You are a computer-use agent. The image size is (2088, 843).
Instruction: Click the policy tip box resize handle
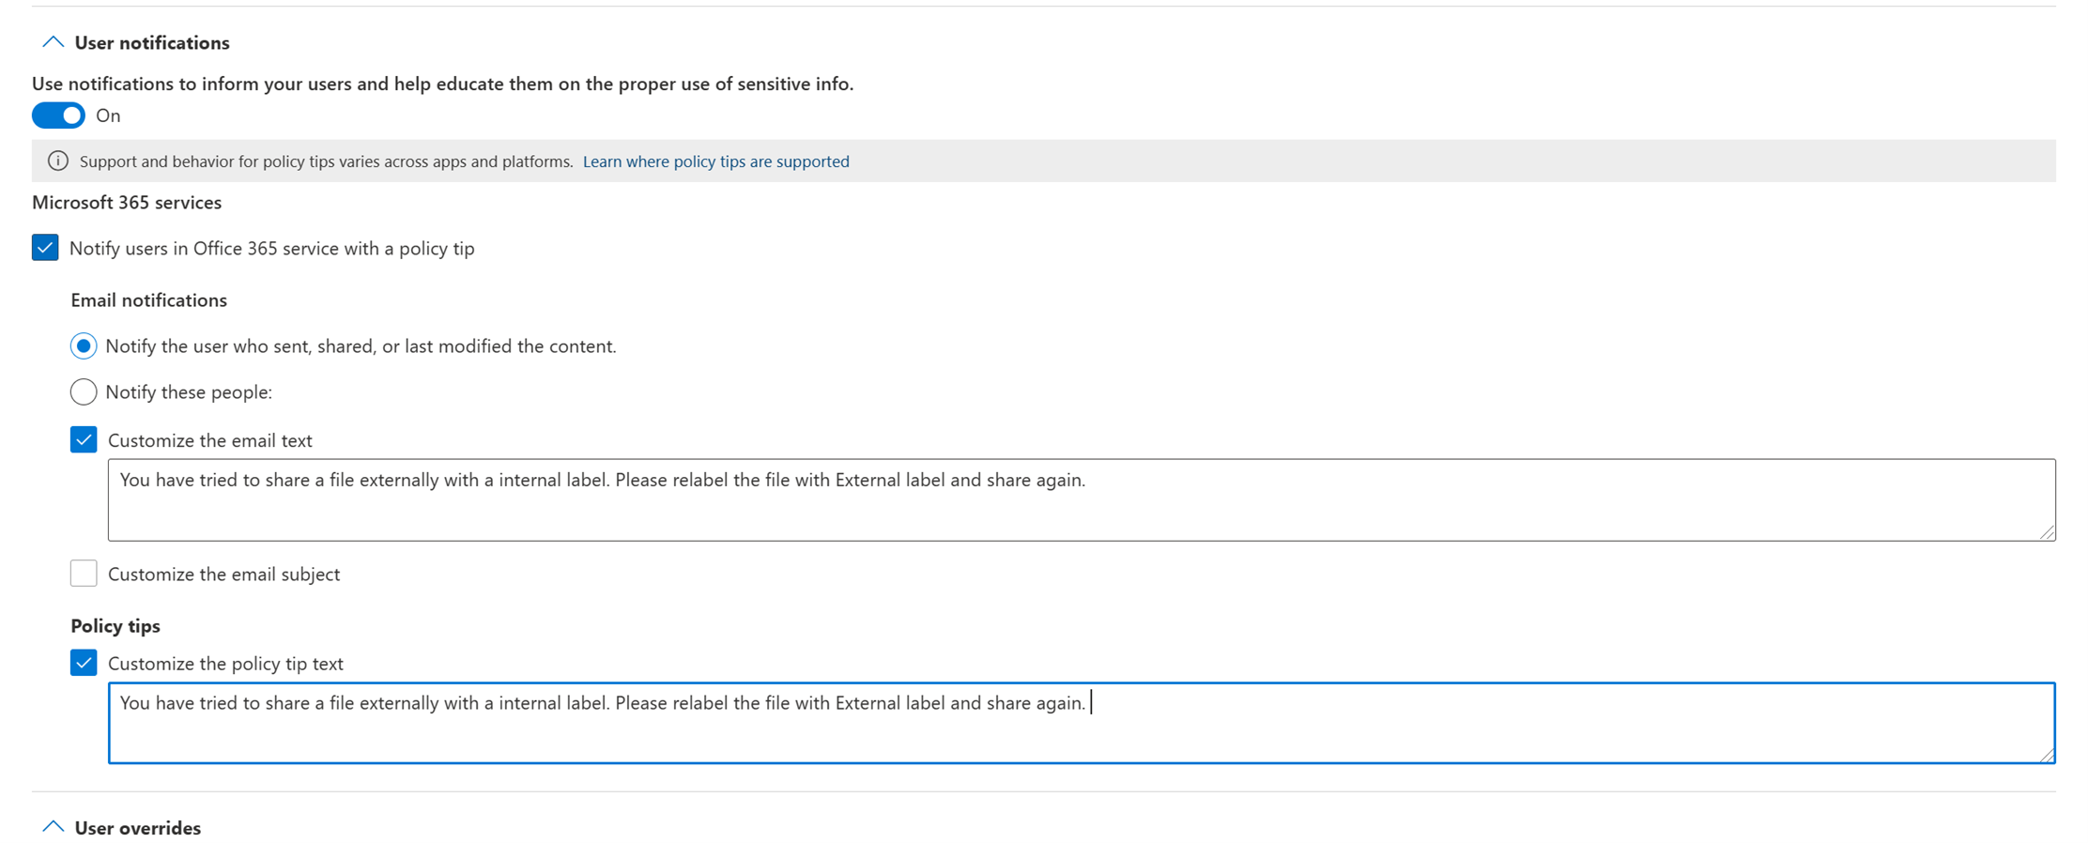pyautogui.click(x=2047, y=755)
